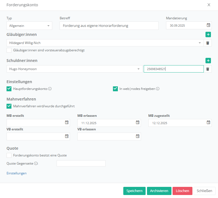The image size is (218, 198).
Task: Click the Archivieren button
Action: pos(159,191)
